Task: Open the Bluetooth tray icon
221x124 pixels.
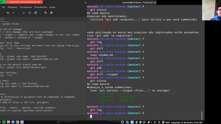Action: (136, 122)
